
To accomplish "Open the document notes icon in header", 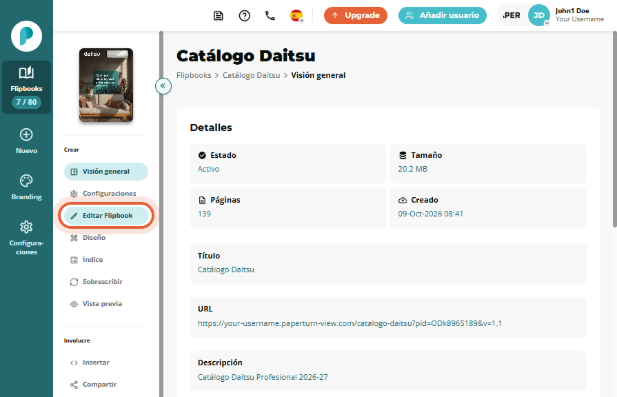I will pos(219,16).
